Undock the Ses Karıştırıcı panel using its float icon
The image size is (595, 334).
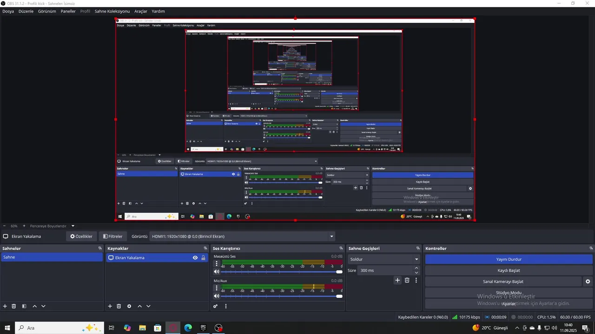click(x=341, y=249)
